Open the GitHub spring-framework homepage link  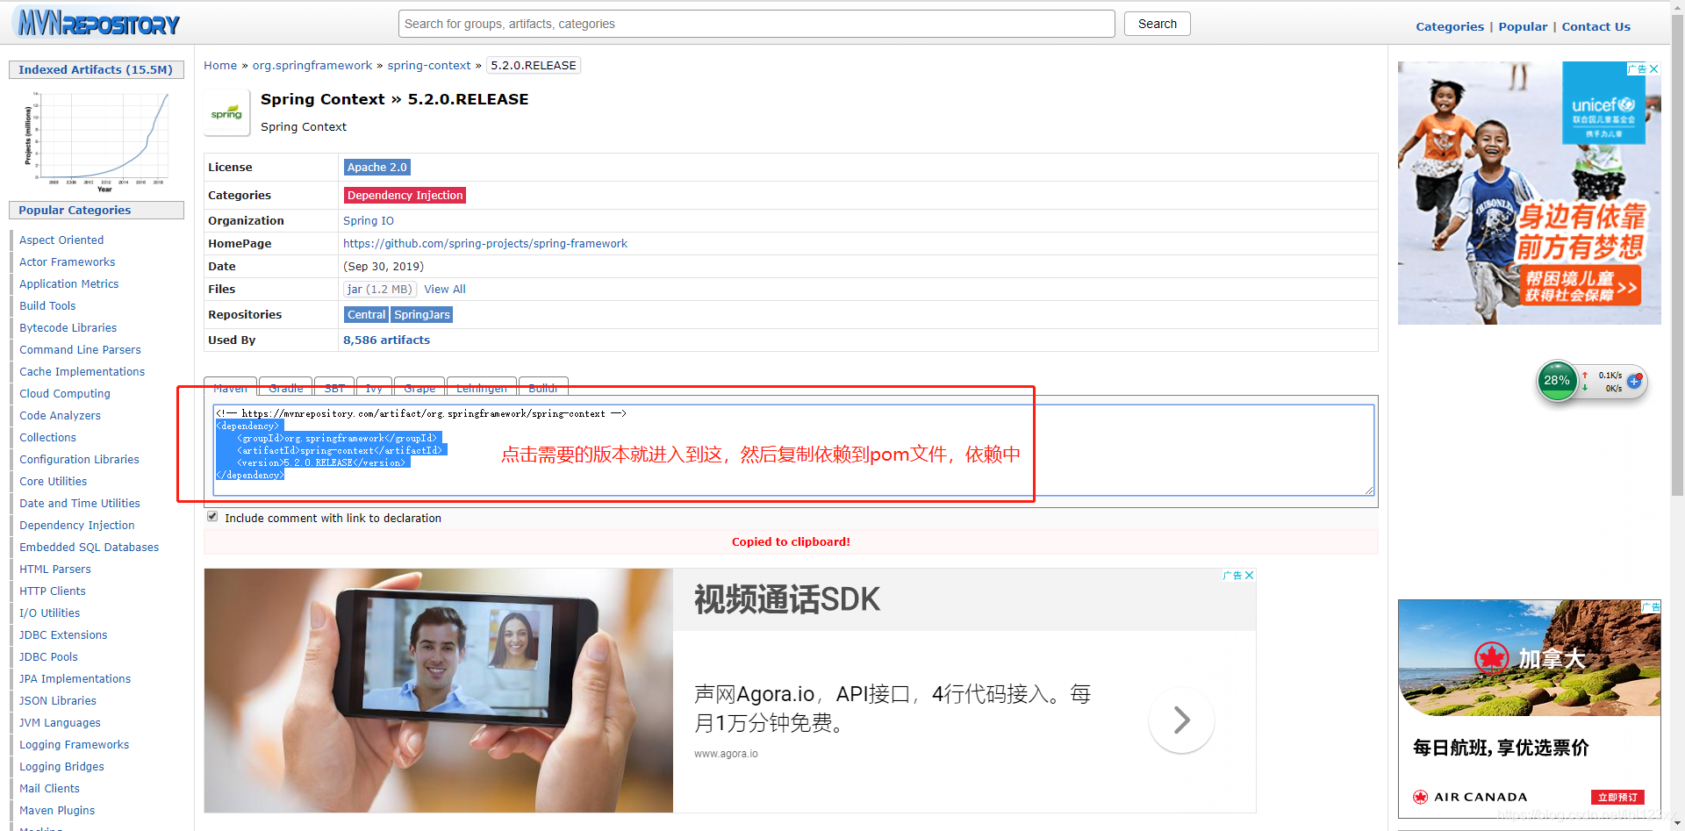485,243
